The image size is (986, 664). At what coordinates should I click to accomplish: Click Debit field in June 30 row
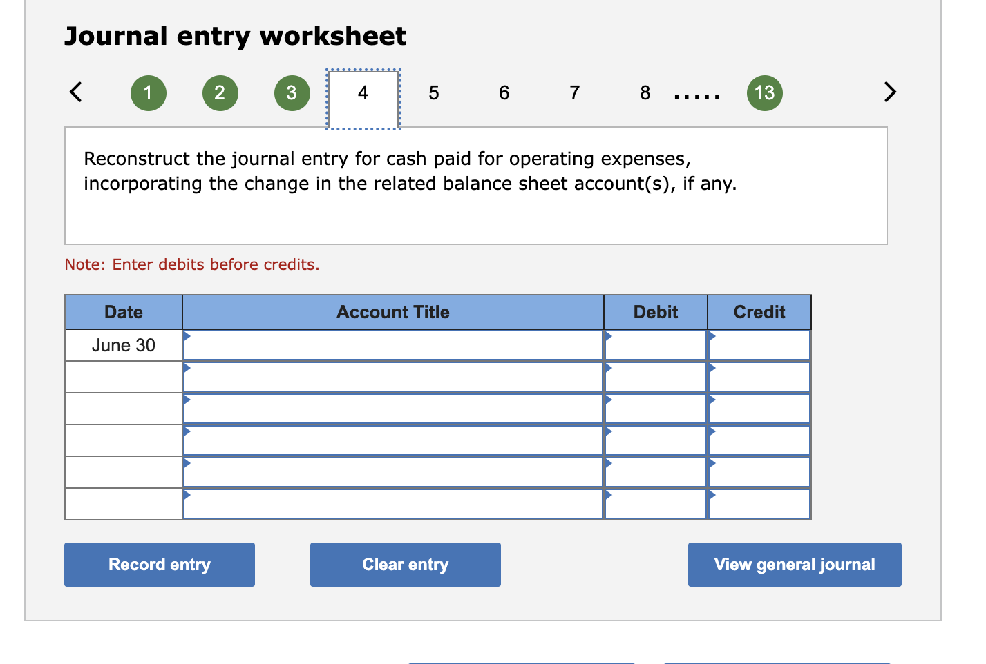tap(656, 345)
